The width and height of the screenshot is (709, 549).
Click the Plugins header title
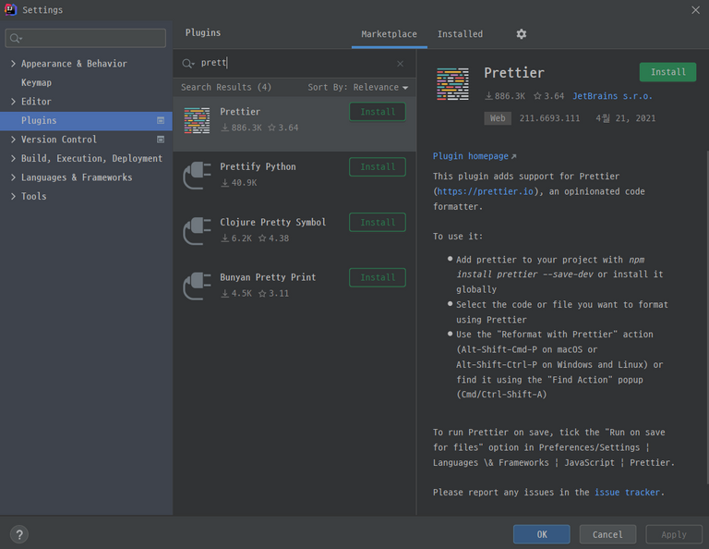[203, 32]
